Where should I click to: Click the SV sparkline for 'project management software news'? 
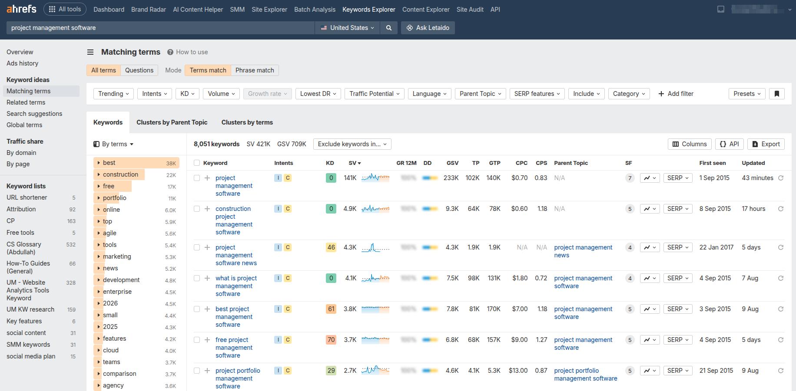coord(375,248)
